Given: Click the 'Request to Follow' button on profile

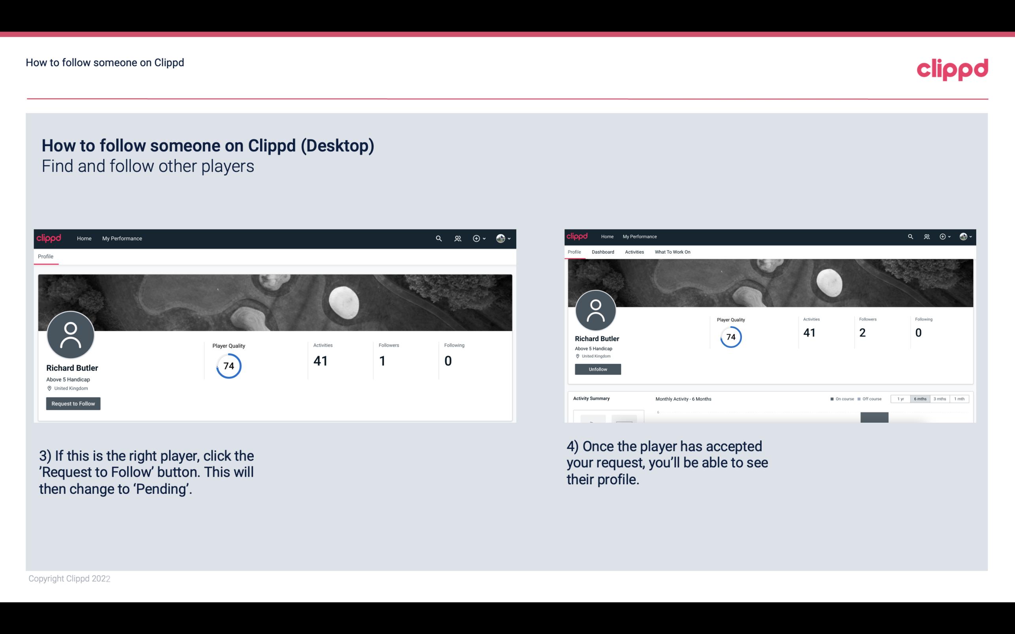Looking at the screenshot, I should (72, 403).
